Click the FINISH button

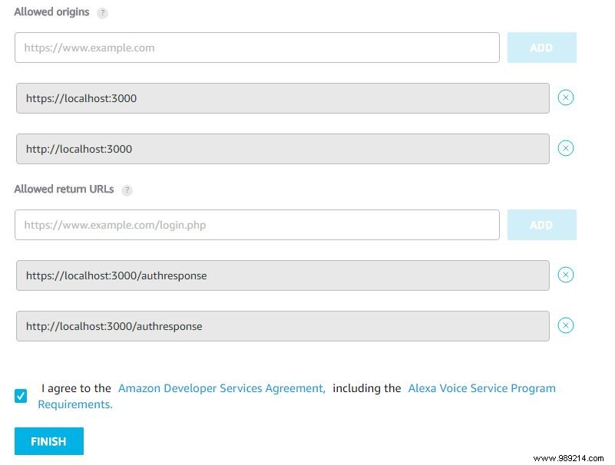point(49,441)
